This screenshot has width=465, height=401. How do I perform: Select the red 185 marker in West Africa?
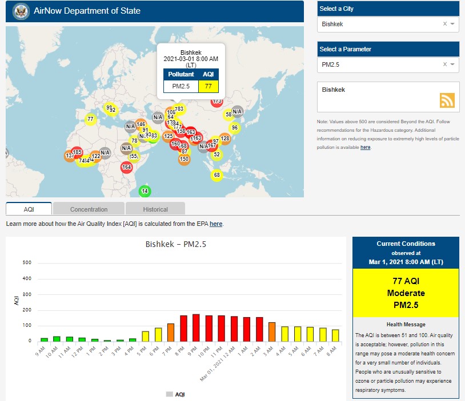[77, 152]
